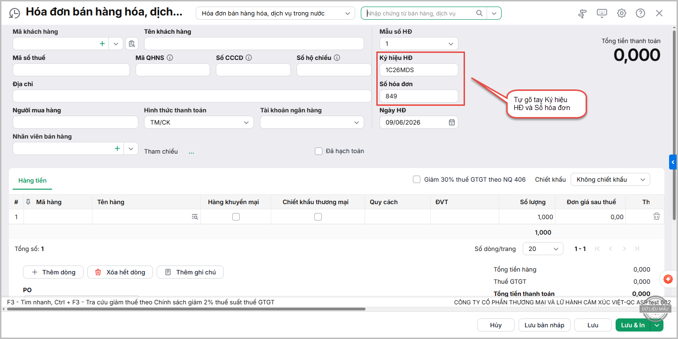Open Mã khách hàng dropdown arrow
Image resolution: width=678 pixels, height=339 pixels.
[116, 44]
